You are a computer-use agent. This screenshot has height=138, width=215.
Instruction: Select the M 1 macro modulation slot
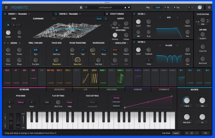coord(181,77)
